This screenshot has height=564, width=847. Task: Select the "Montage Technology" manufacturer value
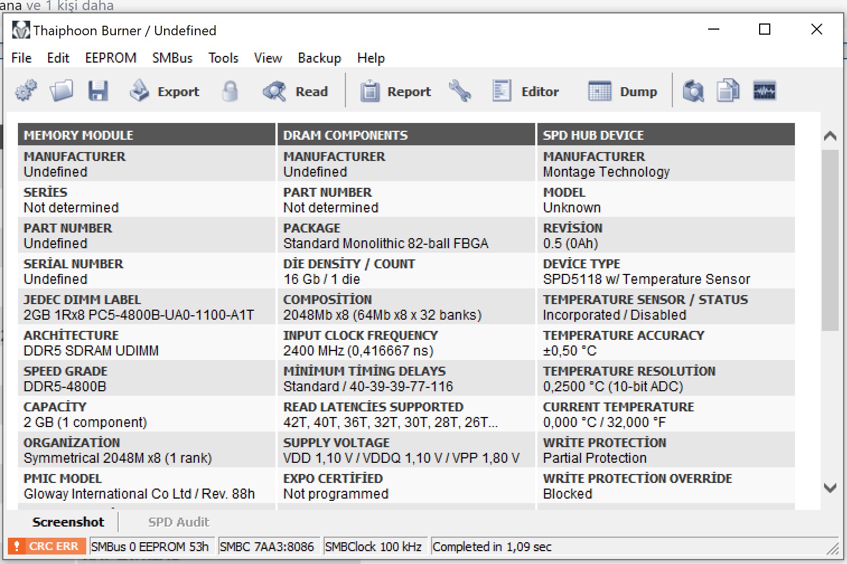606,172
